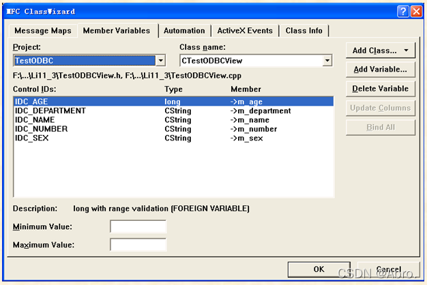
Task: Select the IDC_SEX row
Action: pos(173,138)
